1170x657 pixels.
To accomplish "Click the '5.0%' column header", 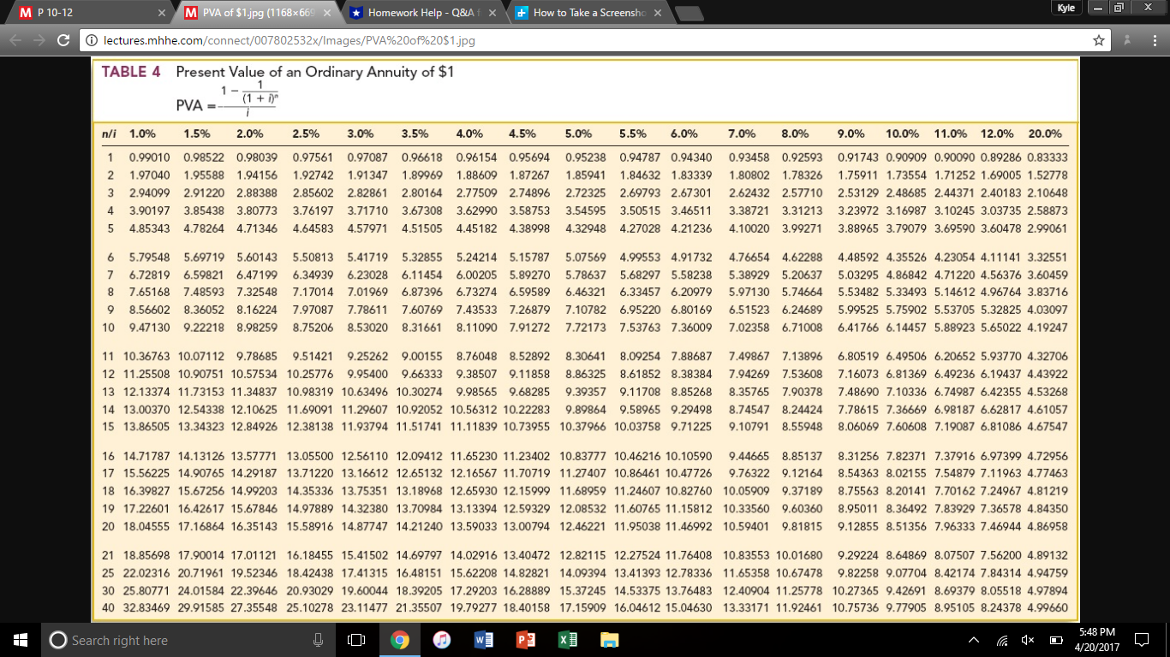I will click(x=579, y=133).
